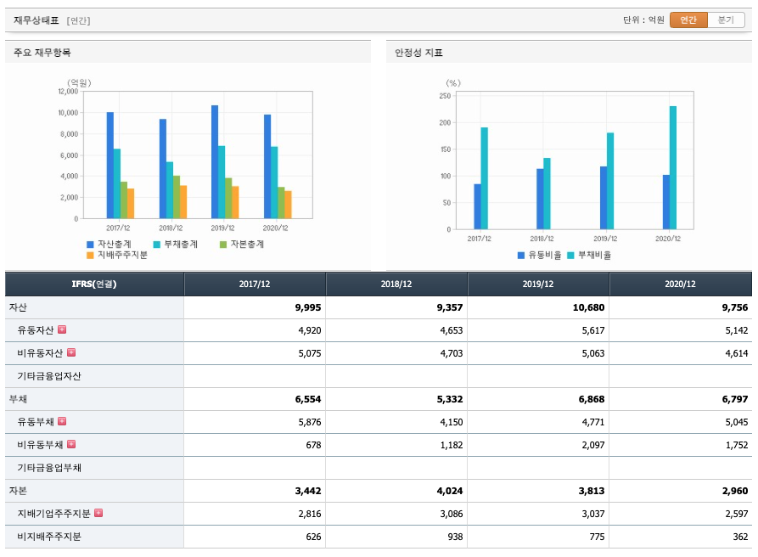
Task: Select non-controlling interest value 626
Action: coord(313,537)
